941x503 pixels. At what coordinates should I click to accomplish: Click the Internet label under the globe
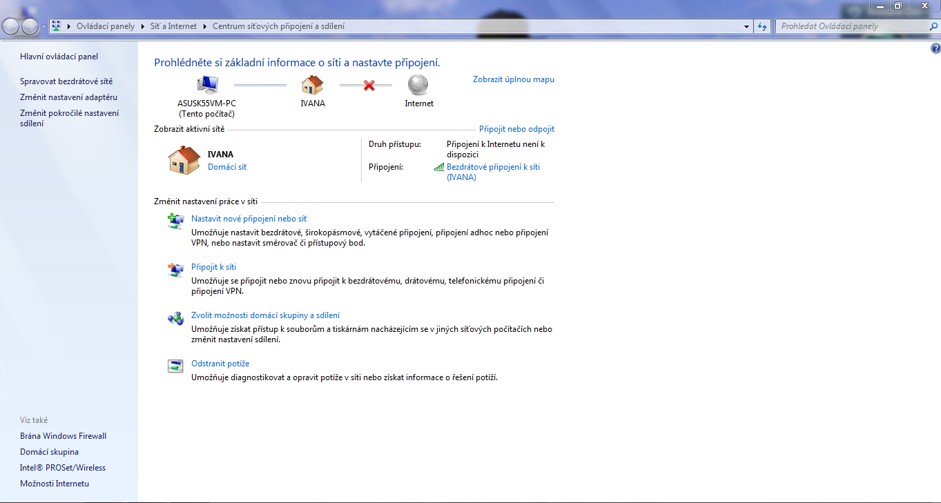click(419, 103)
